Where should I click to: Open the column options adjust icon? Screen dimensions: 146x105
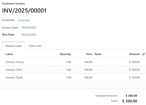tap(144, 54)
